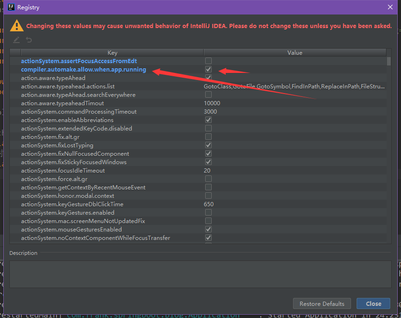The image size is (401, 318).
Task: Click the edit pencil icon in the toolbar
Action: 16,40
